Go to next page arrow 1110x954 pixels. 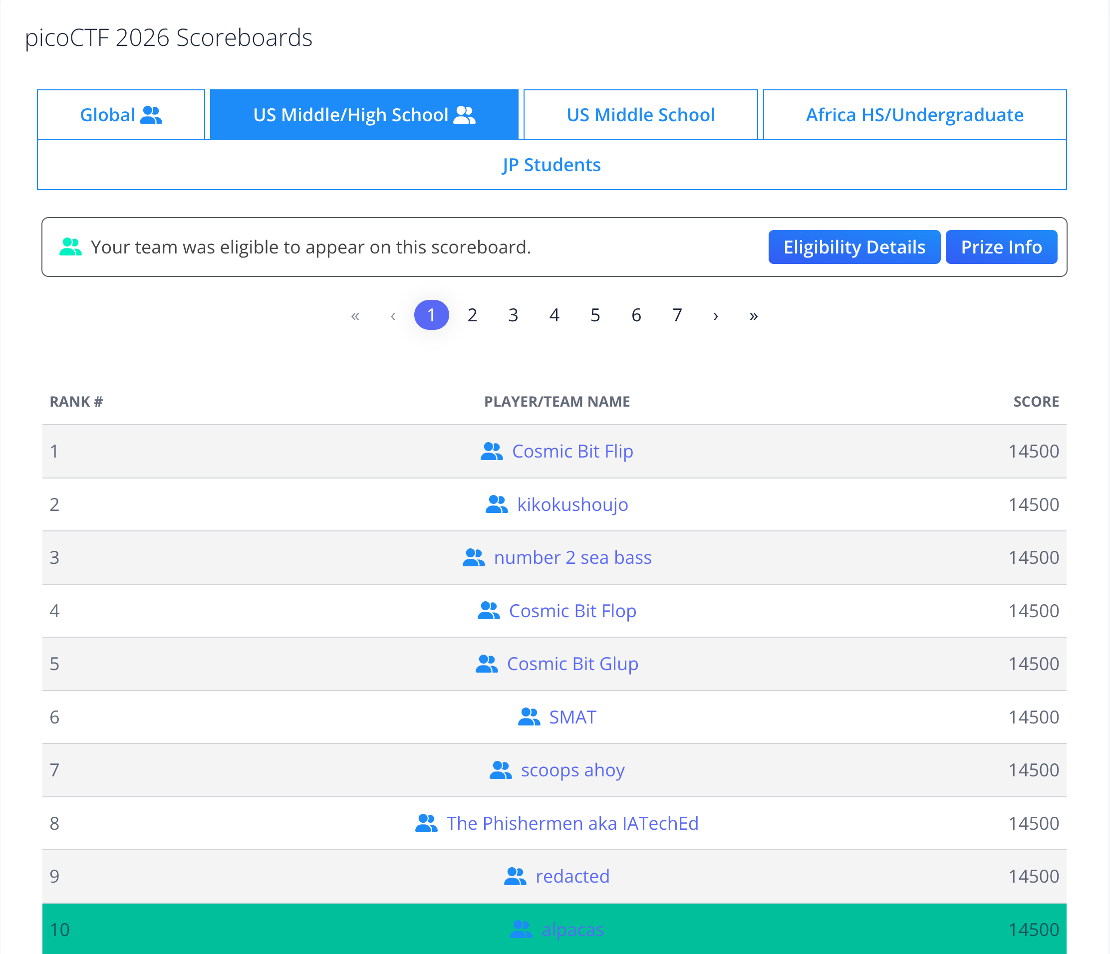716,315
